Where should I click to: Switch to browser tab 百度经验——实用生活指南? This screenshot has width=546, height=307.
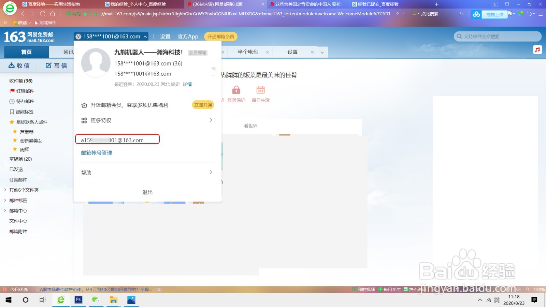click(x=54, y=4)
